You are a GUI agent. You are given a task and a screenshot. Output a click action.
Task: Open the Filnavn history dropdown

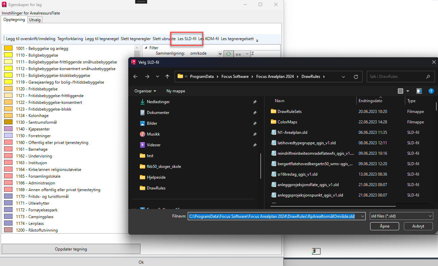(x=363, y=216)
